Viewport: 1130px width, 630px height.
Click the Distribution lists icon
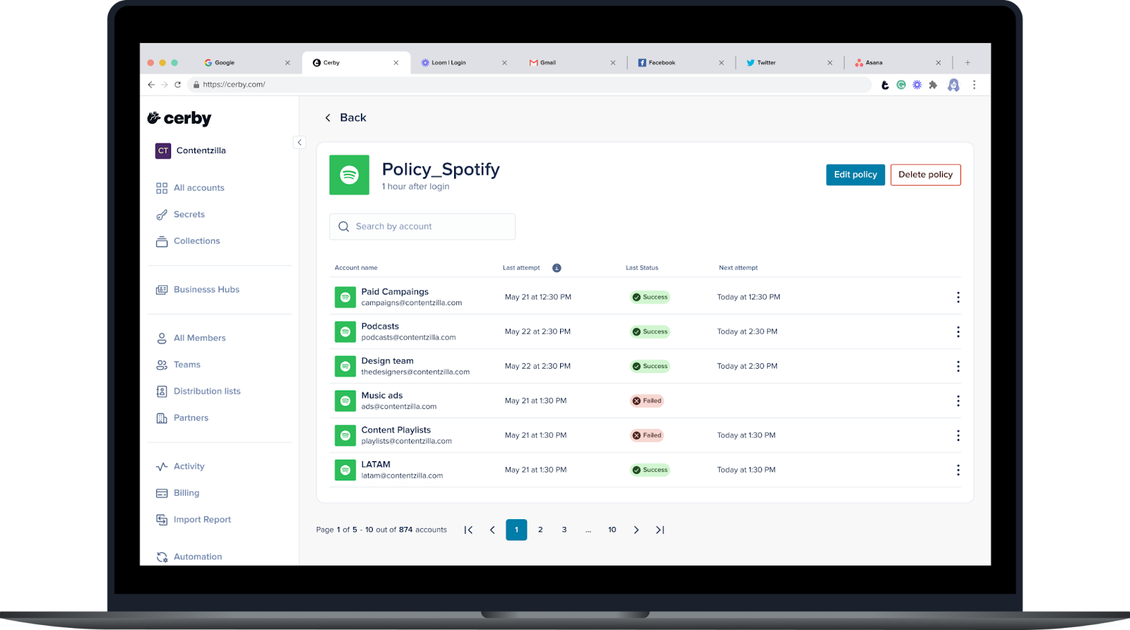pos(162,391)
